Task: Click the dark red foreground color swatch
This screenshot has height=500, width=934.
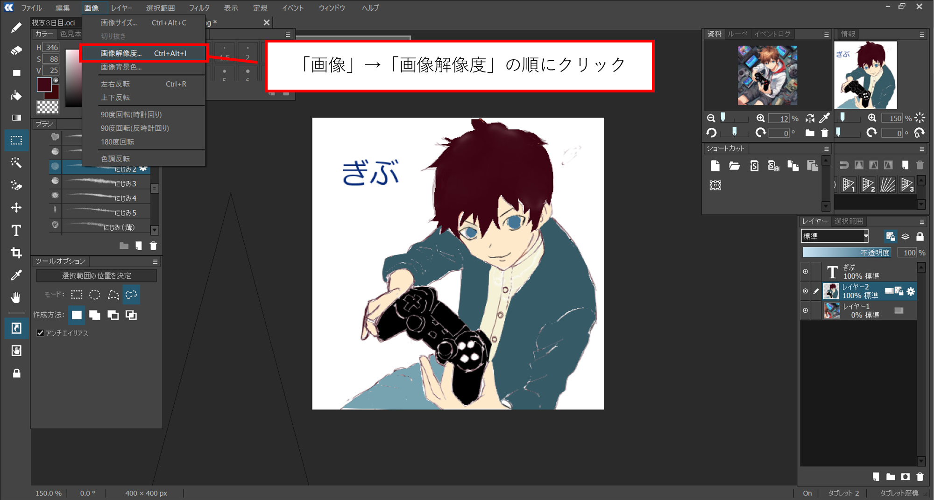Action: [x=44, y=85]
